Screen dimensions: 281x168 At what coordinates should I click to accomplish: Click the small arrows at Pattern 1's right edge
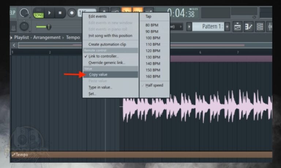tap(222, 27)
